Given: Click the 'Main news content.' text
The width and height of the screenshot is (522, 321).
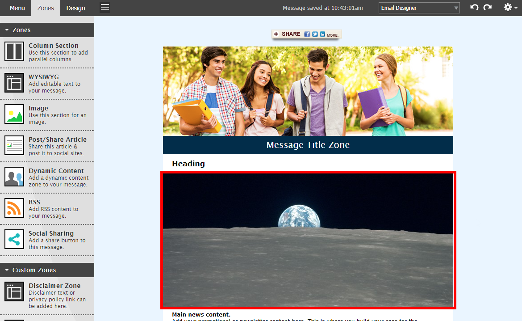Looking at the screenshot, I should click(x=201, y=314).
